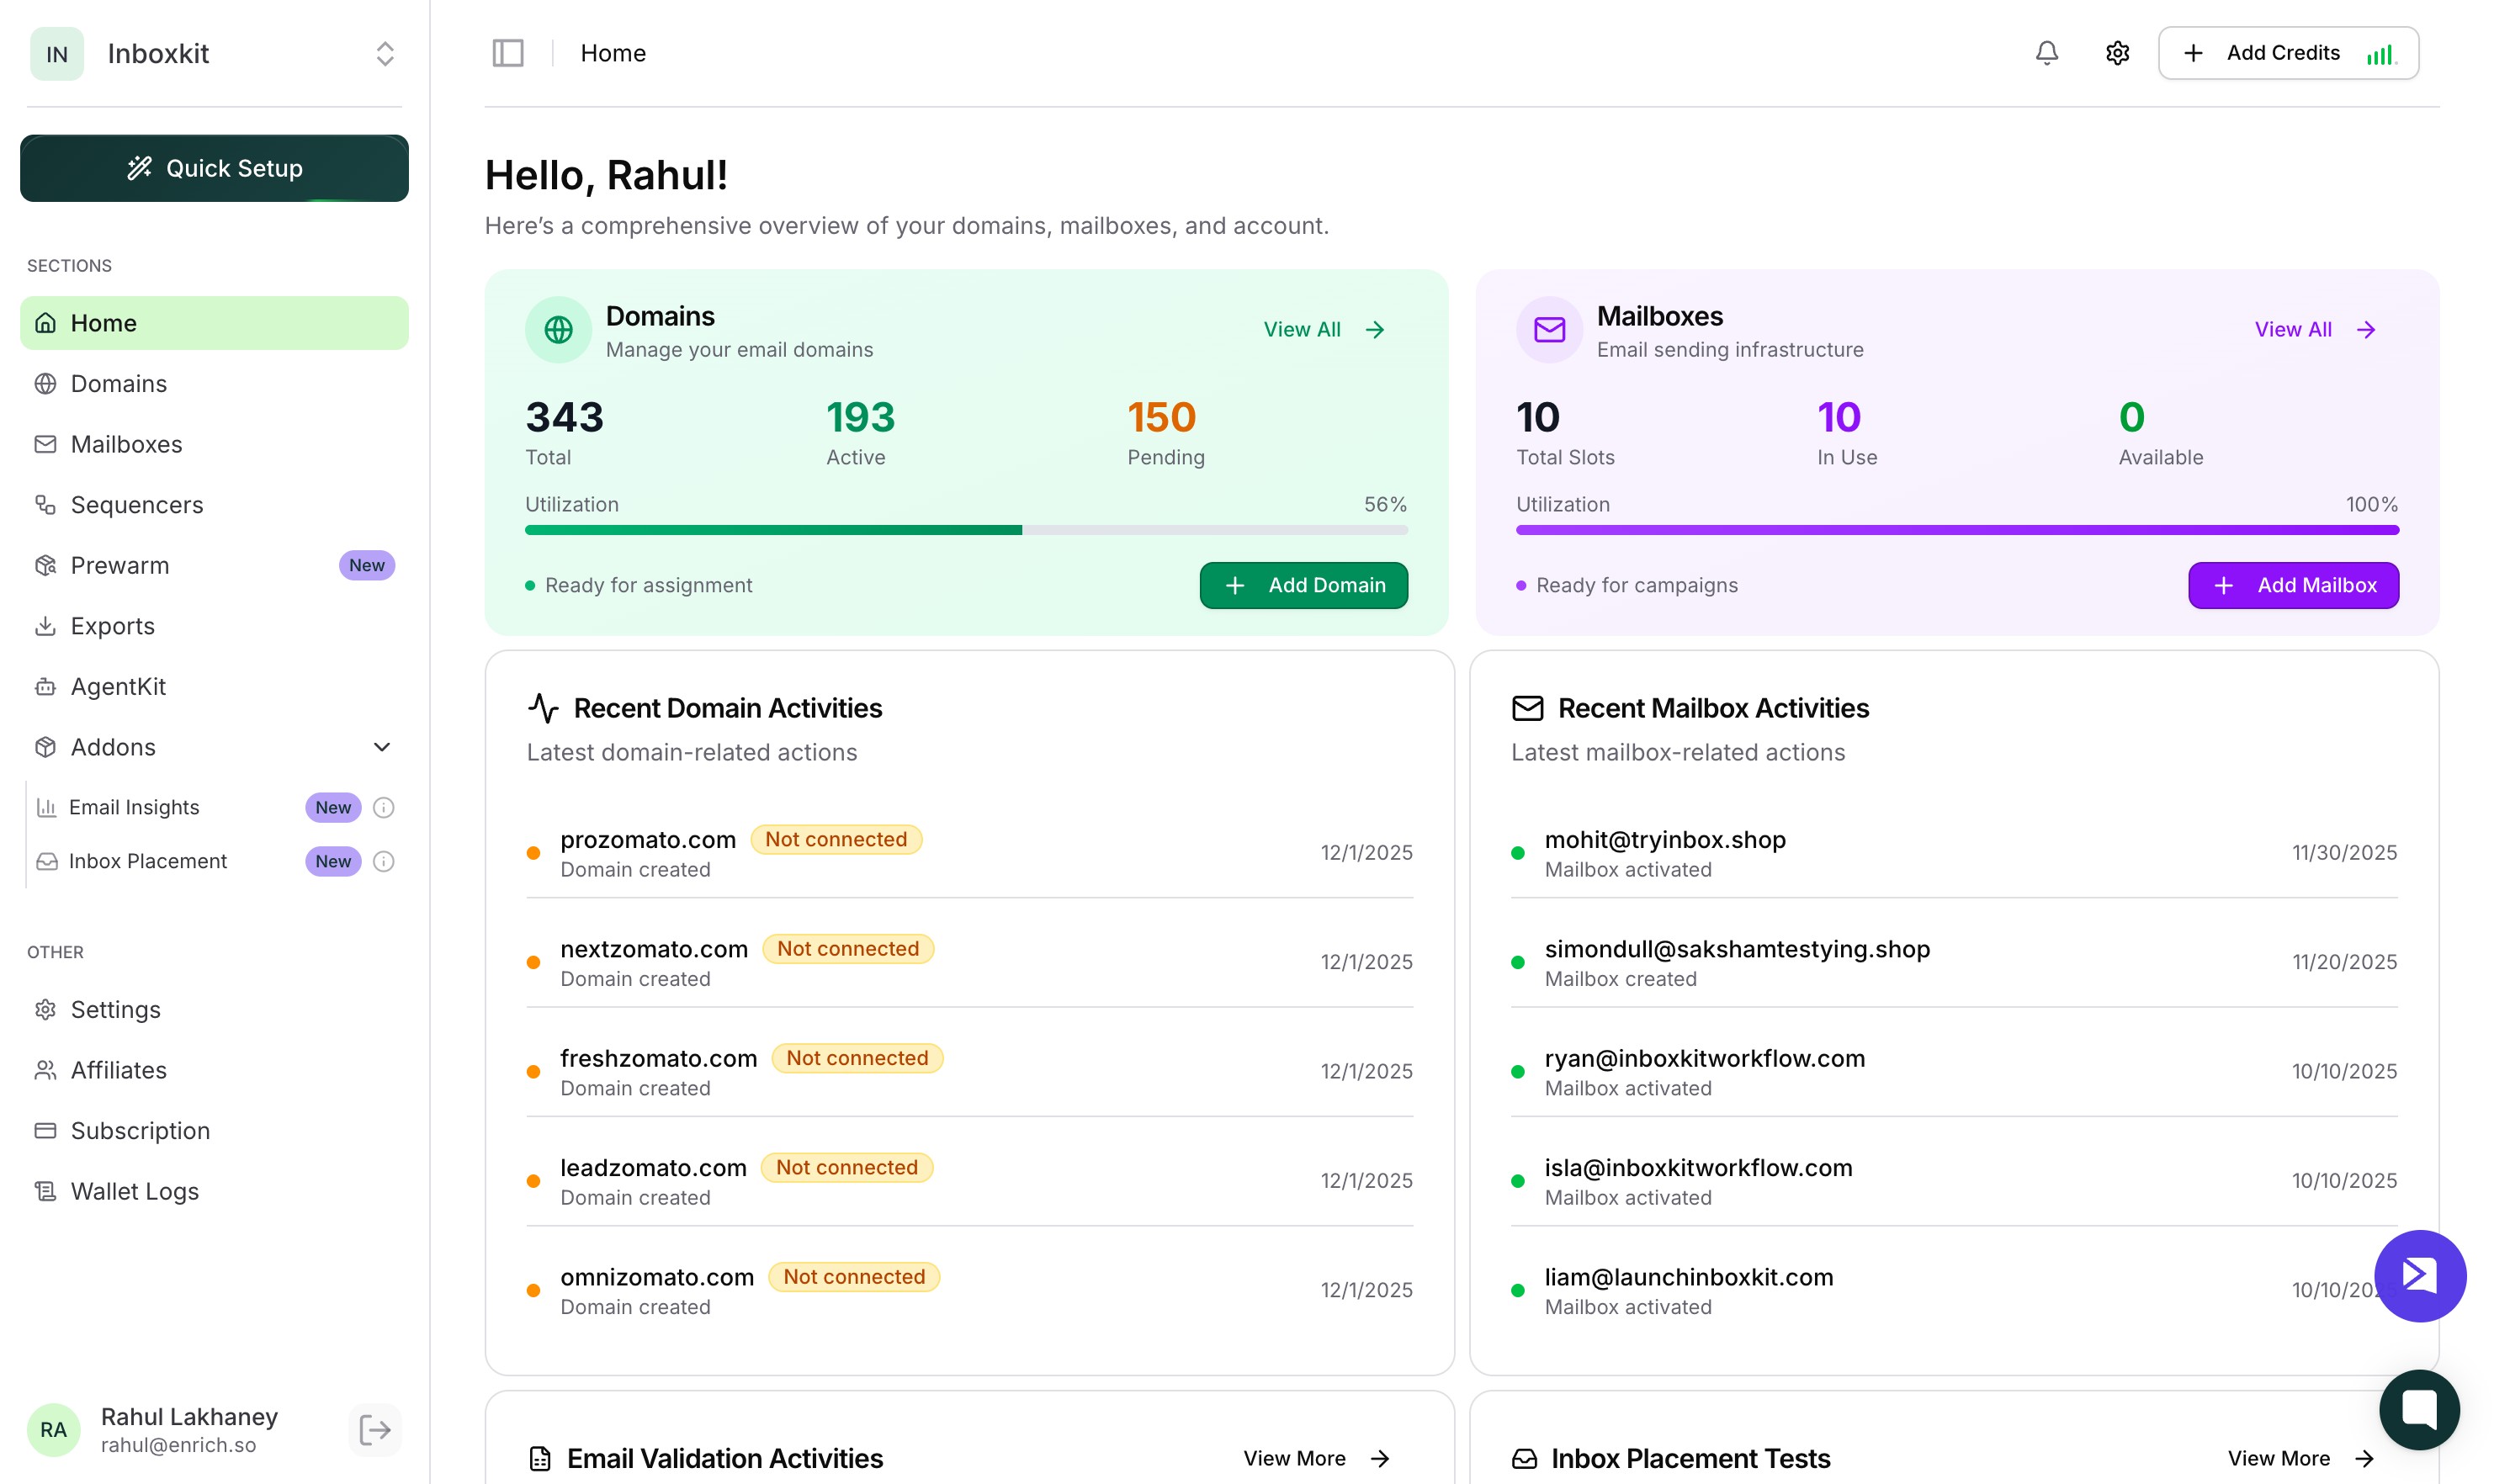Click the Add Mailbox button
The width and height of the screenshot is (2494, 1484).
pos(2292,585)
